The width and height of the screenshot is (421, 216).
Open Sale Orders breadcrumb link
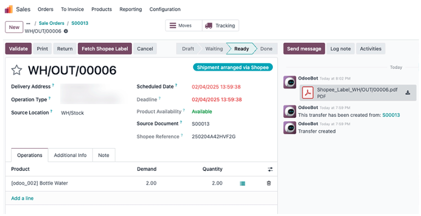pyautogui.click(x=52, y=23)
